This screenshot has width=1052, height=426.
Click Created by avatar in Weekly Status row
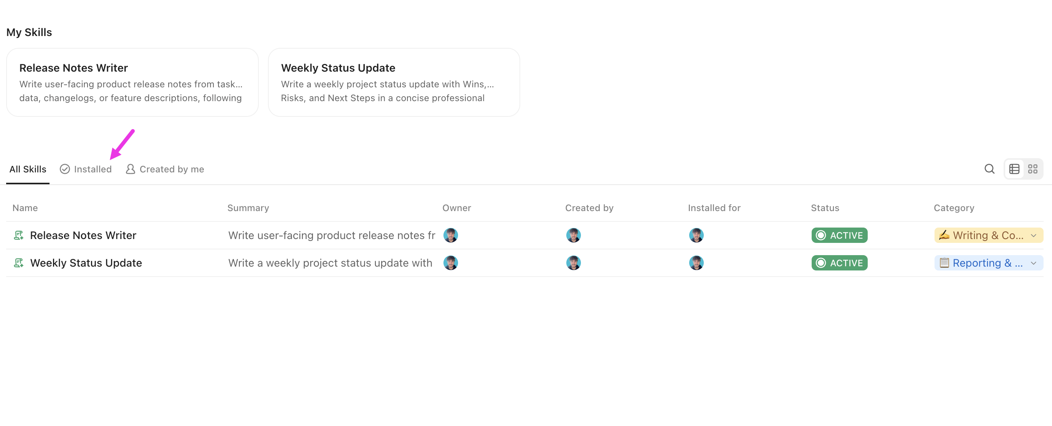(x=573, y=263)
